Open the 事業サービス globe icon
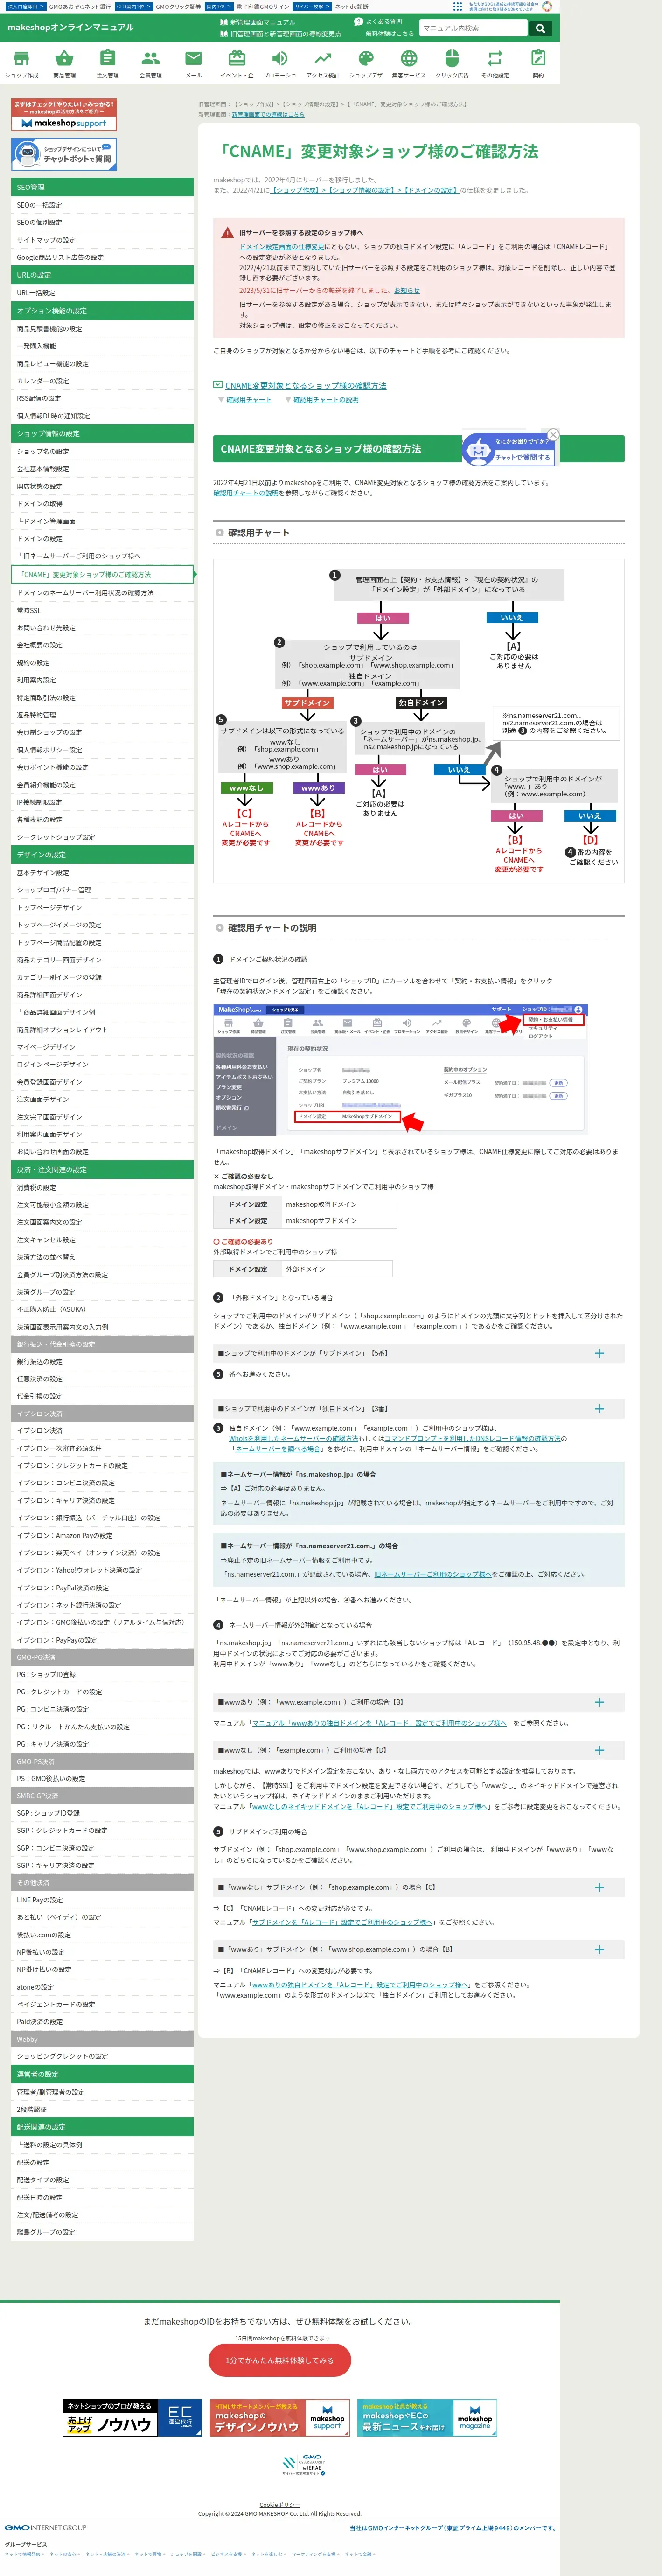Image resolution: width=662 pixels, height=2576 pixels. click(409, 63)
